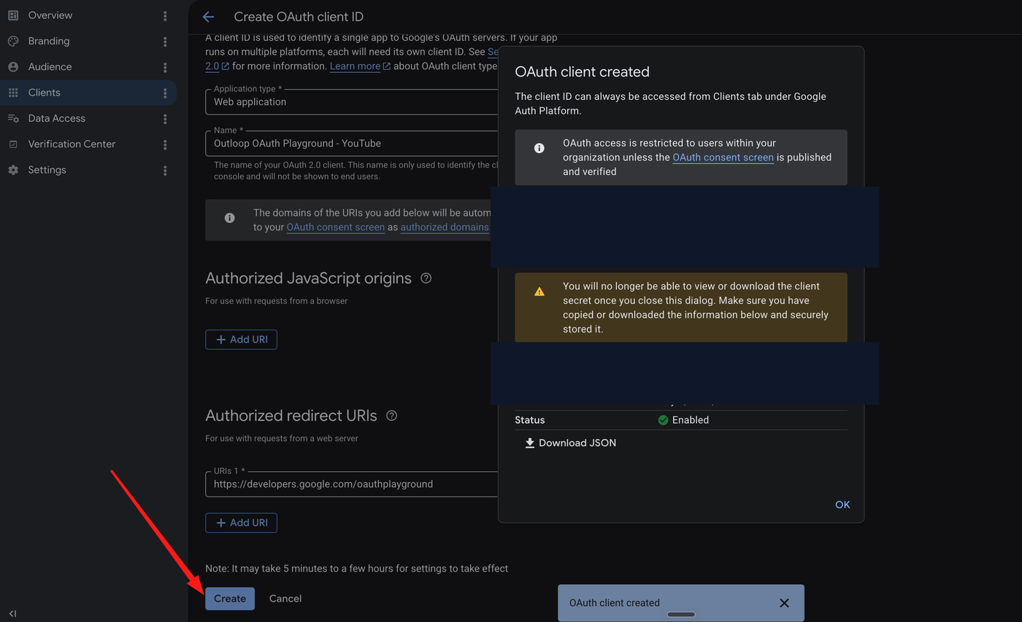Click the URIs 1 redirect URI field
Viewport: 1022px width, 622px height.
[x=351, y=483]
